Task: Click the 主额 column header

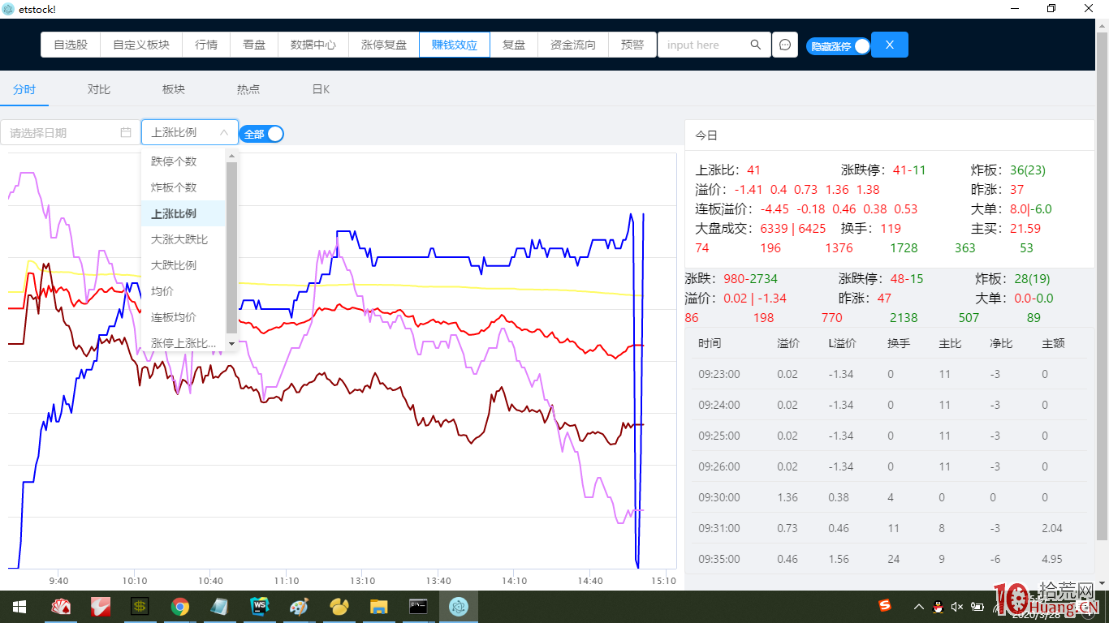Action: pos(1053,343)
